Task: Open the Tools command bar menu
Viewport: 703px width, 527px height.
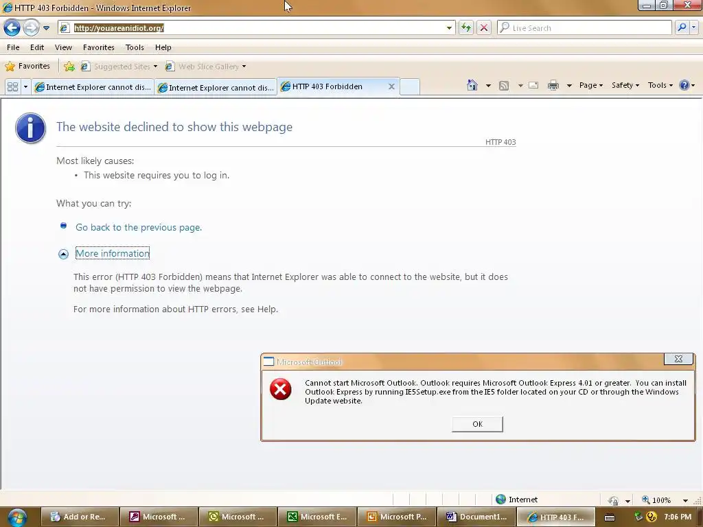Action: [660, 85]
